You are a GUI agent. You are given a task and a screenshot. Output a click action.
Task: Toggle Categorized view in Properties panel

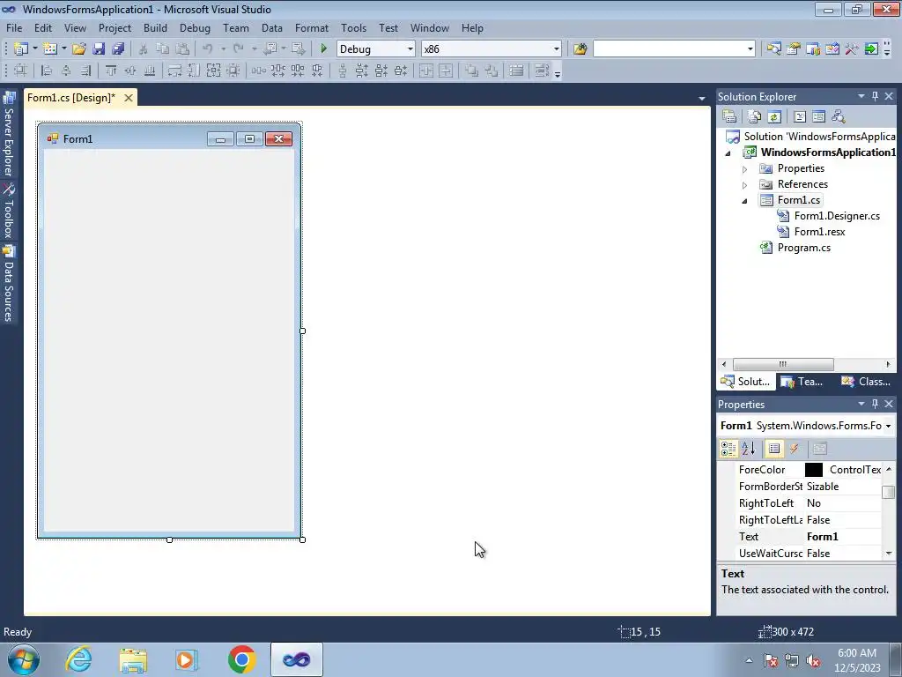pyautogui.click(x=728, y=449)
